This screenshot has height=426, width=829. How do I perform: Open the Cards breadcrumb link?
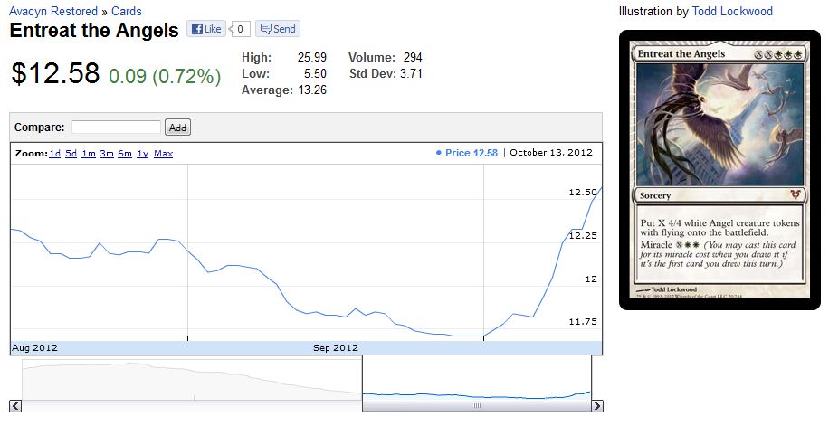[x=126, y=12]
